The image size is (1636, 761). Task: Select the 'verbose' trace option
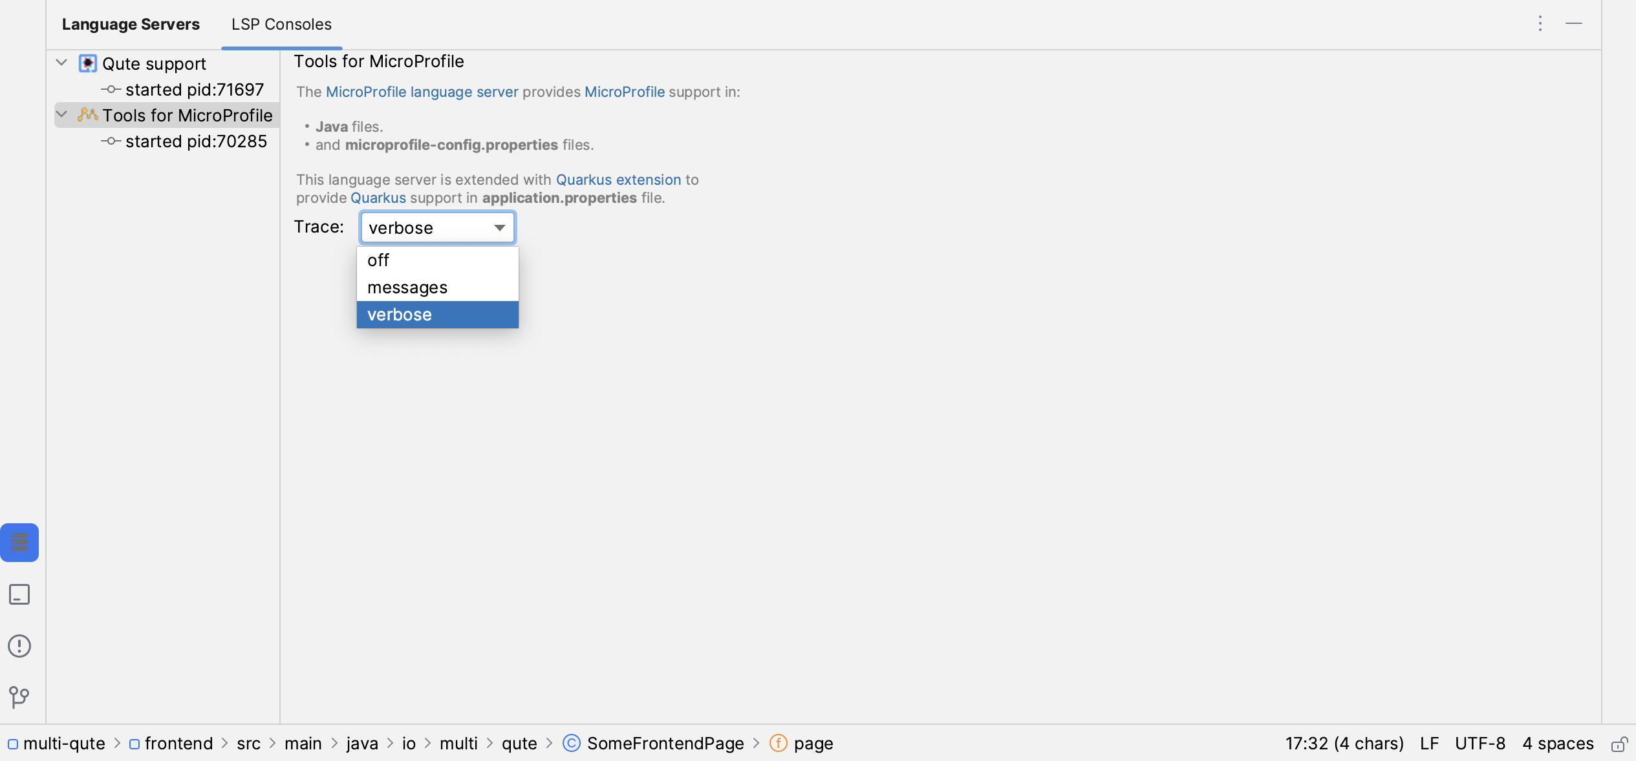pyautogui.click(x=438, y=315)
